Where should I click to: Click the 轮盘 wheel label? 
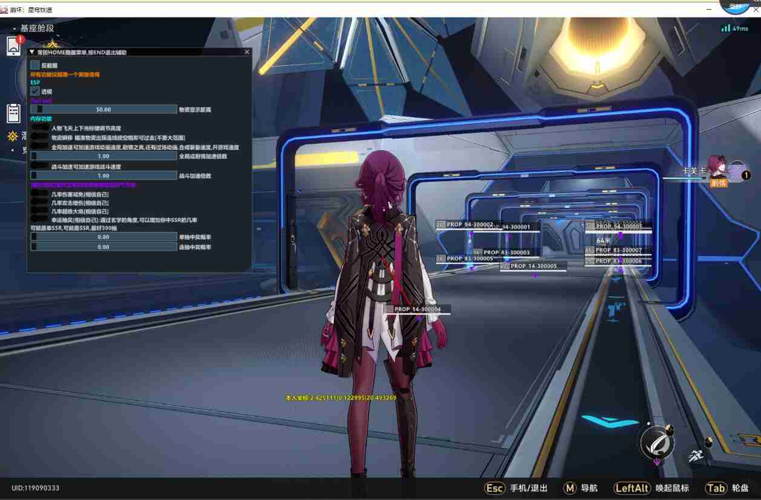click(740, 488)
